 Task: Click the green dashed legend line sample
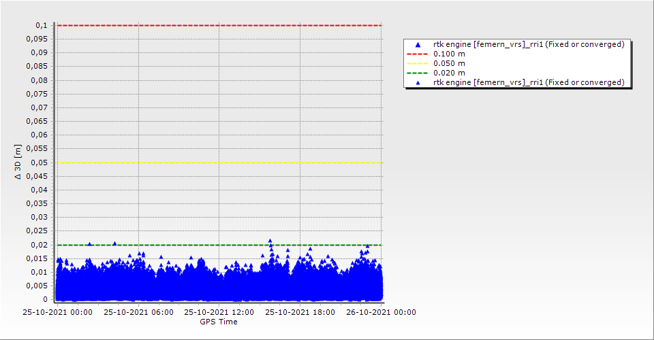pos(418,73)
